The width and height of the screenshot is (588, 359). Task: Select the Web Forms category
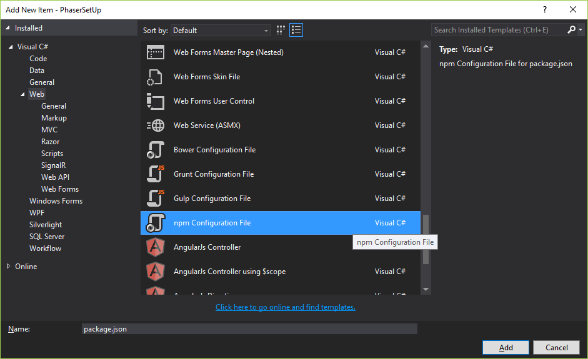60,189
